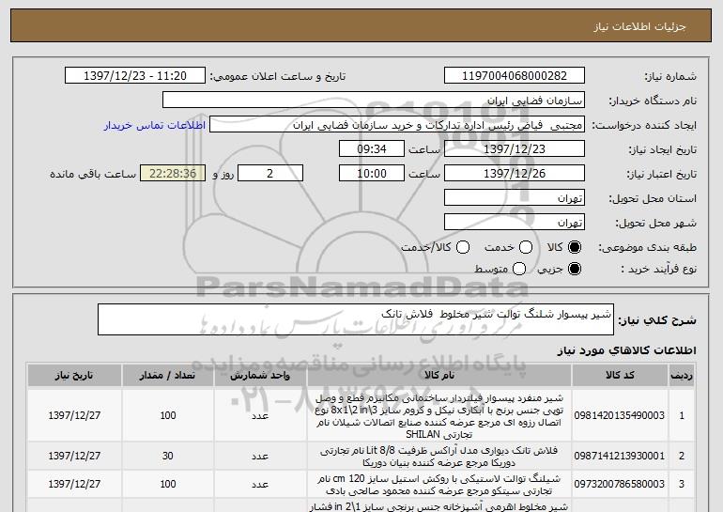Click the creation date field 1397/12/23
This screenshot has height=512, width=723.
point(515,149)
